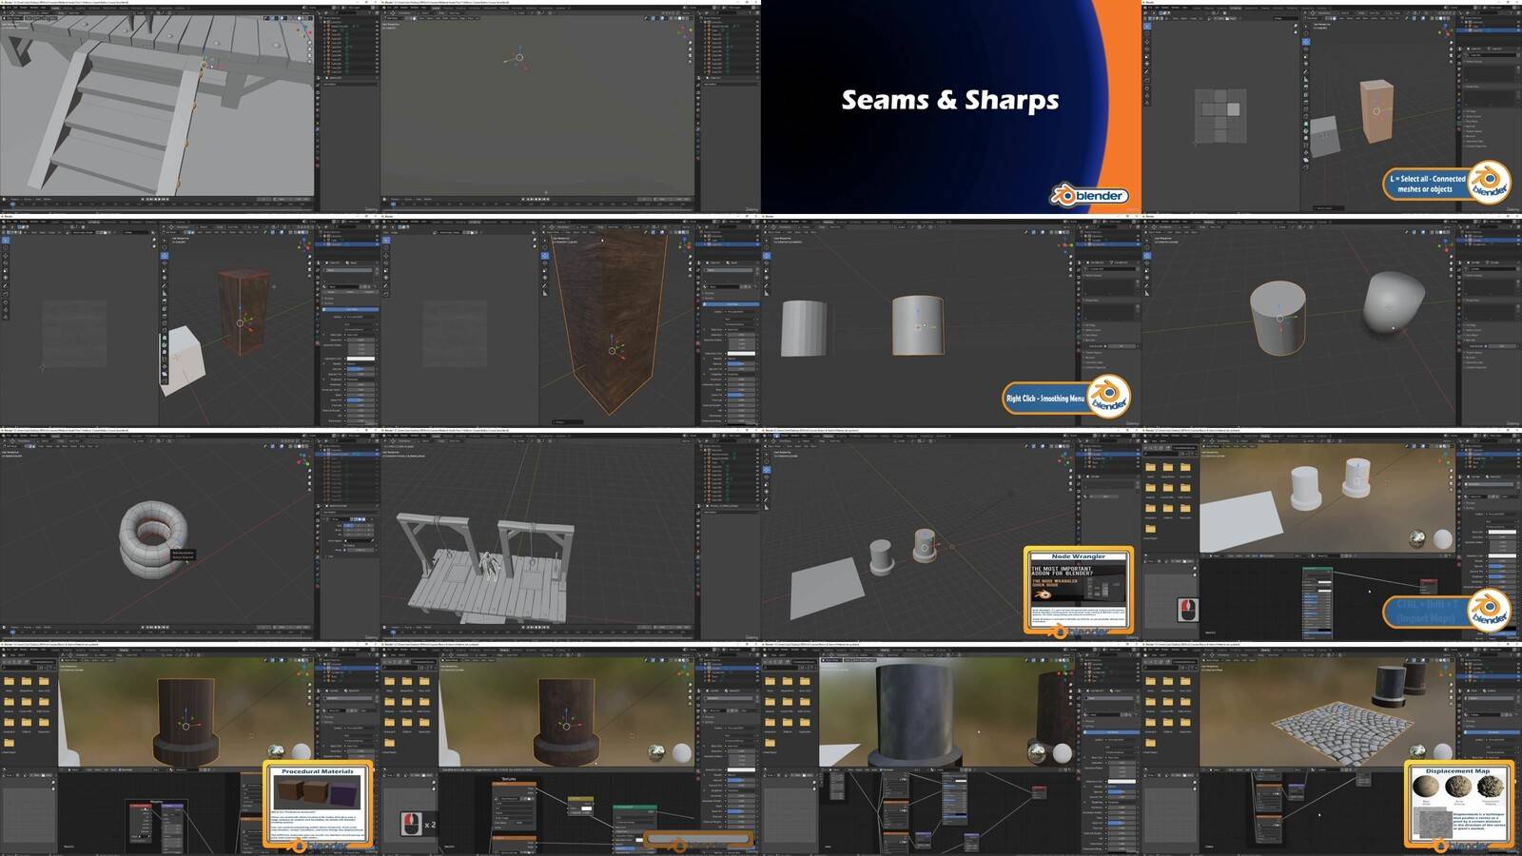
Task: Open the Displacement Map info card
Action: click(x=1458, y=804)
